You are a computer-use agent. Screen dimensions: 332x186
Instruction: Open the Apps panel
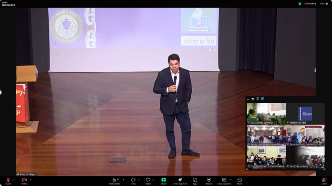[x=195, y=180]
